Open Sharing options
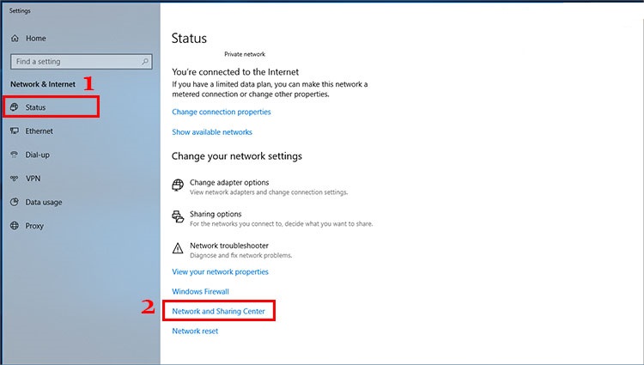 coord(216,214)
